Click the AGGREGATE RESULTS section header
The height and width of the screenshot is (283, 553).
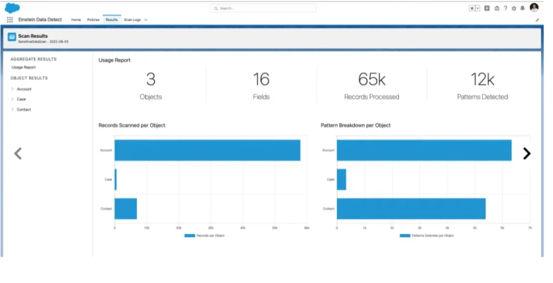coord(33,59)
